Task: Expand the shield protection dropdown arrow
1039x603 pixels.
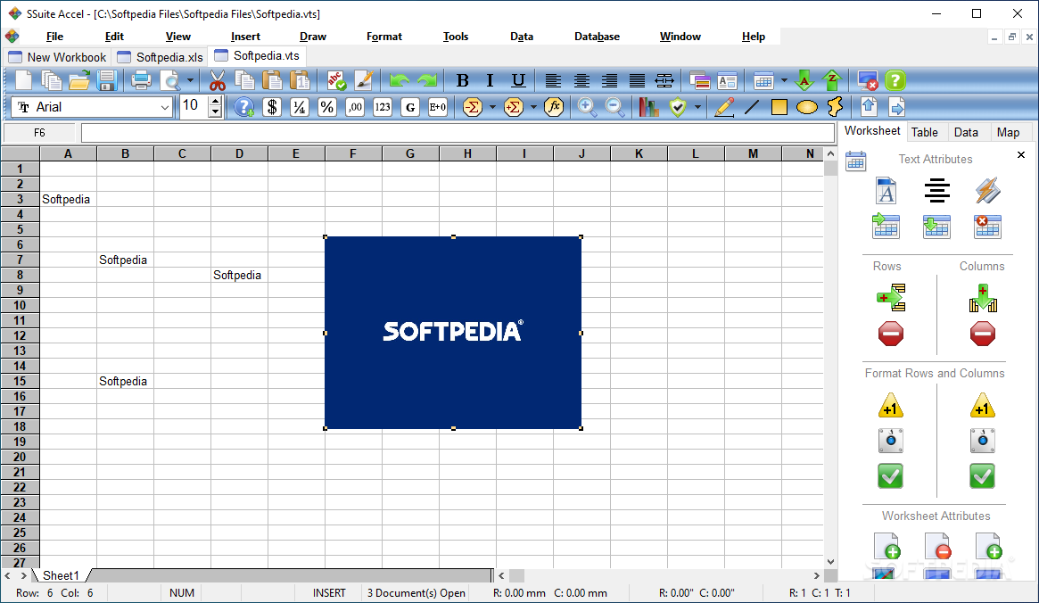Action: click(697, 107)
